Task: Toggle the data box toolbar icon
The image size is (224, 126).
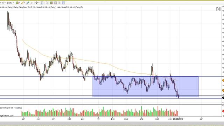Action: (x=42, y=3)
